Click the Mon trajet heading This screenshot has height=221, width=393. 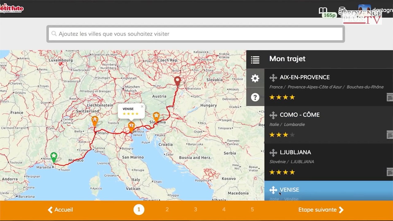[287, 59]
